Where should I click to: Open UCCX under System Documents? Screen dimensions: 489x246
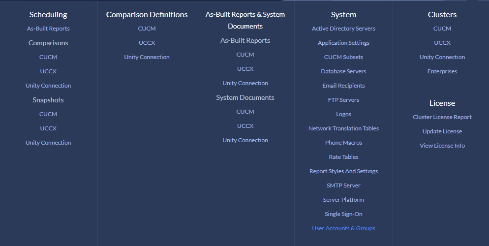click(245, 126)
